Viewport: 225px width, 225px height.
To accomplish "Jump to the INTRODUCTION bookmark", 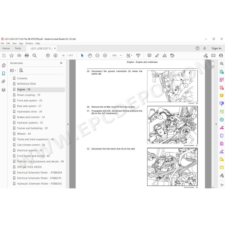I will (x=26, y=84).
